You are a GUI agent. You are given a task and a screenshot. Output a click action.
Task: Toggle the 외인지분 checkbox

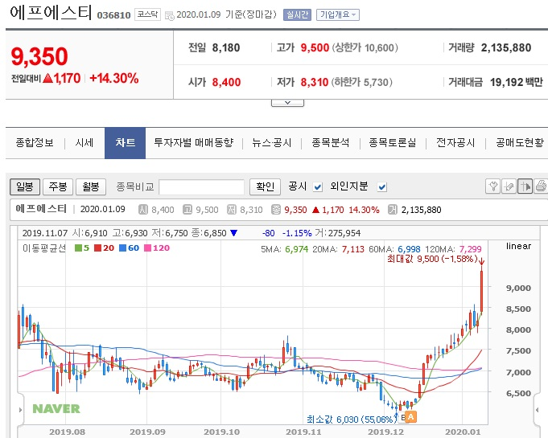(x=382, y=187)
